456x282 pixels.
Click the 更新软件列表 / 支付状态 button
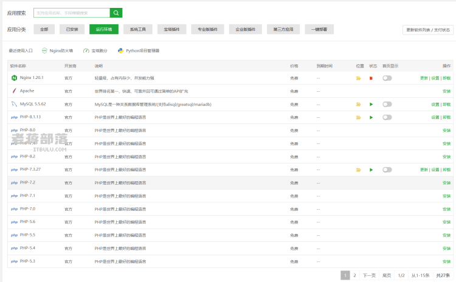pos(428,30)
